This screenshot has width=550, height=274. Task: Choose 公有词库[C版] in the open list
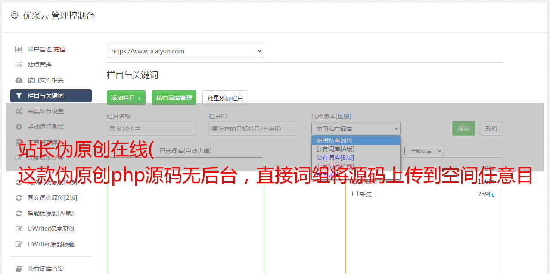click(356, 166)
